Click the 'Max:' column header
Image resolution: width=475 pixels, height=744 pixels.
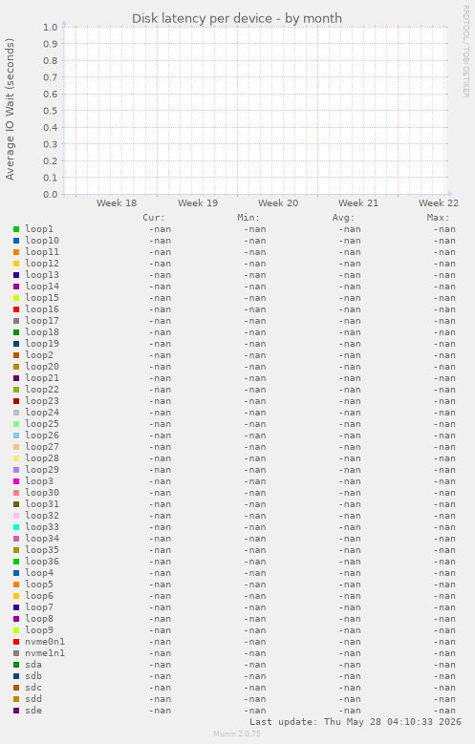pyautogui.click(x=438, y=218)
